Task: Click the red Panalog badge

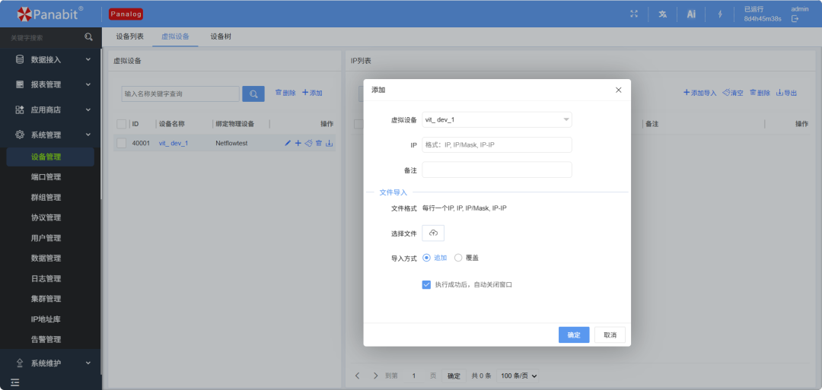Action: click(126, 14)
